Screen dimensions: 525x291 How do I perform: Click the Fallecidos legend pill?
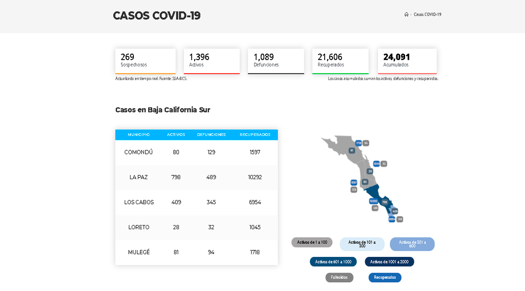click(x=339, y=277)
